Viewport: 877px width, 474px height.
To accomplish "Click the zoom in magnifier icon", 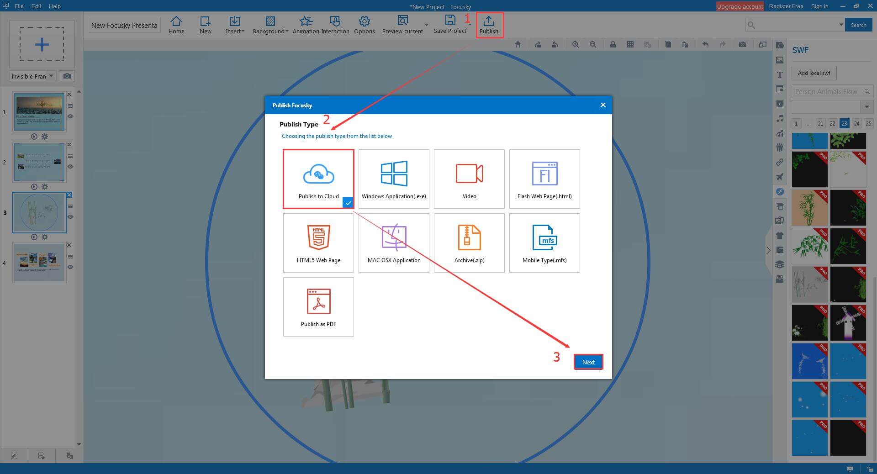I will (576, 44).
